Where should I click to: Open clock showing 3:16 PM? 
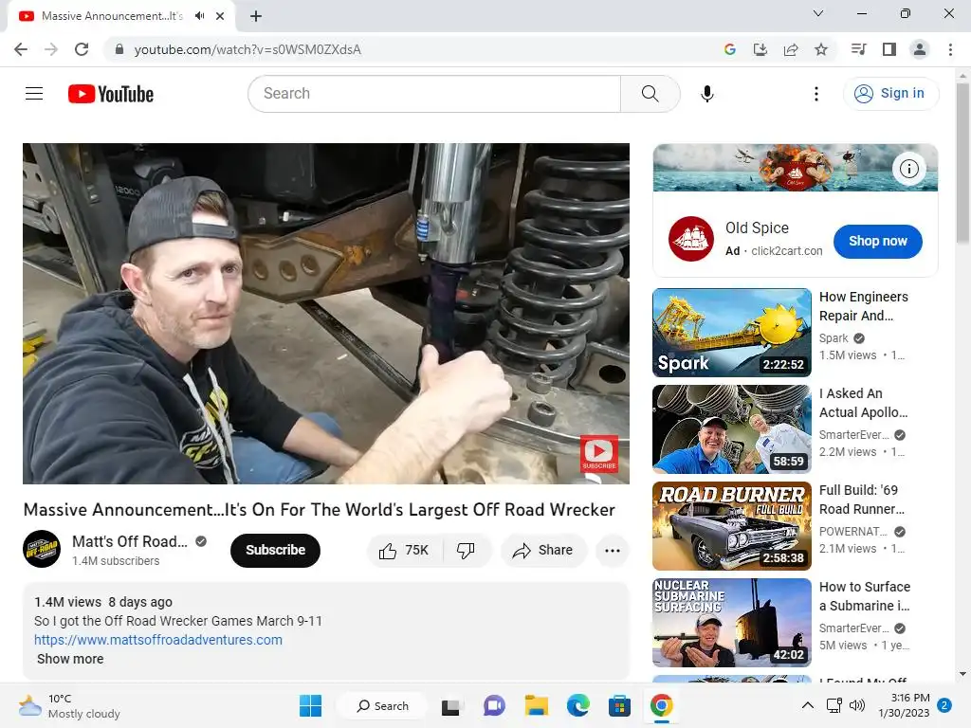904,705
